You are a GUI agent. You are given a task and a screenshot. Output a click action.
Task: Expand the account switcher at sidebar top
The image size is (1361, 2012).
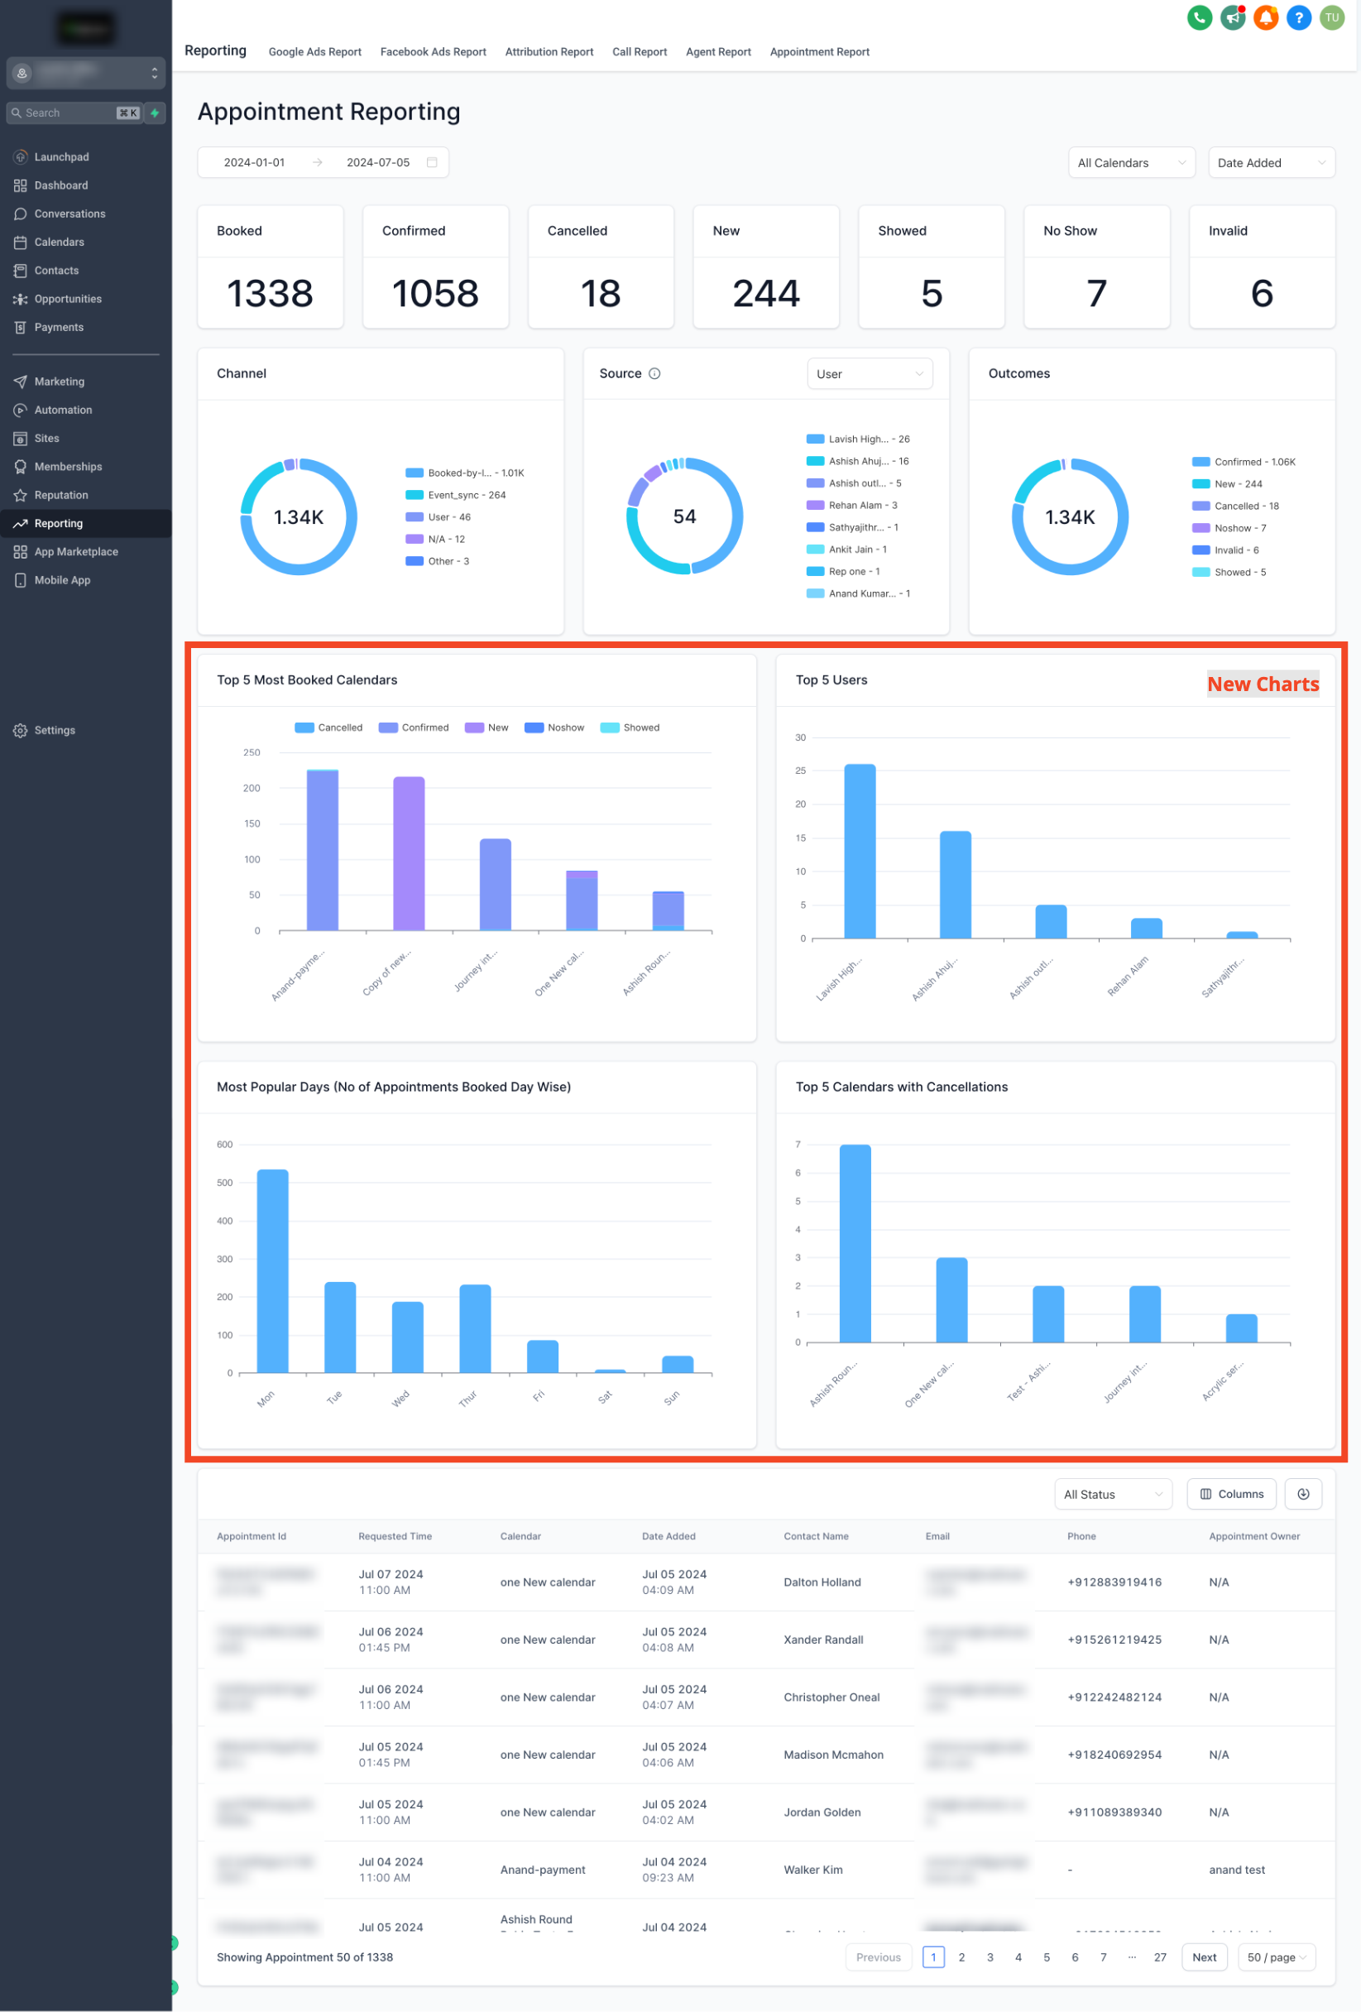[86, 73]
